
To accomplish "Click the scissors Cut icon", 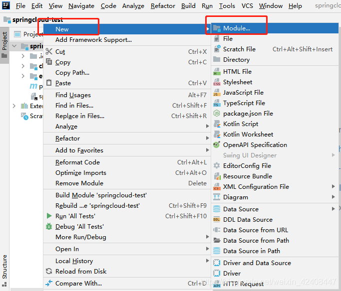I will pyautogui.click(x=49, y=51).
